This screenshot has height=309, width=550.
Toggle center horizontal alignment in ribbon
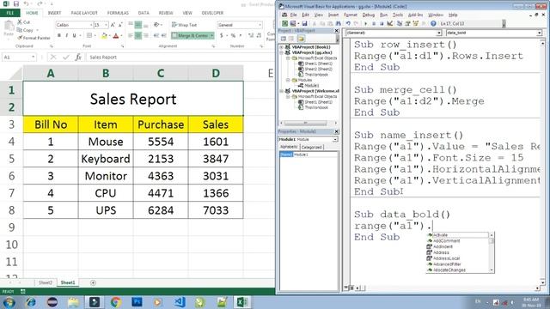coord(138,36)
